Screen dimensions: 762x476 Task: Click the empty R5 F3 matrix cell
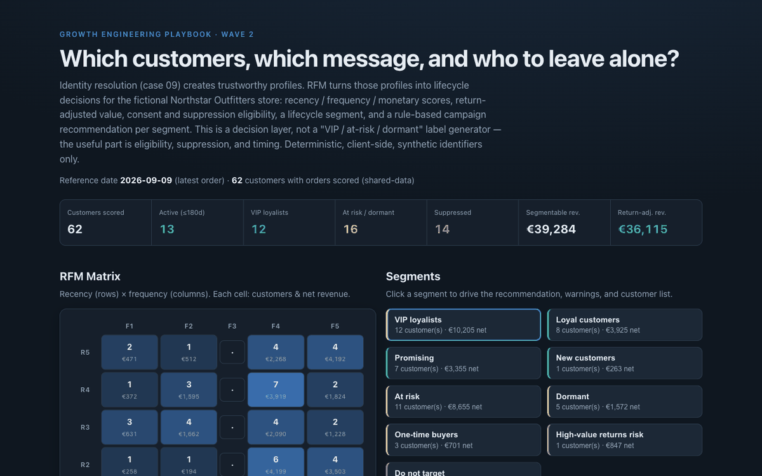click(x=232, y=352)
